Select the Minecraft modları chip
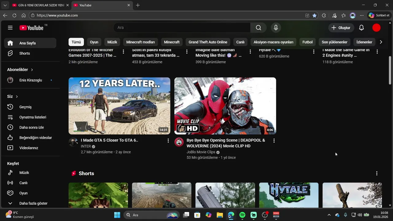 141,42
